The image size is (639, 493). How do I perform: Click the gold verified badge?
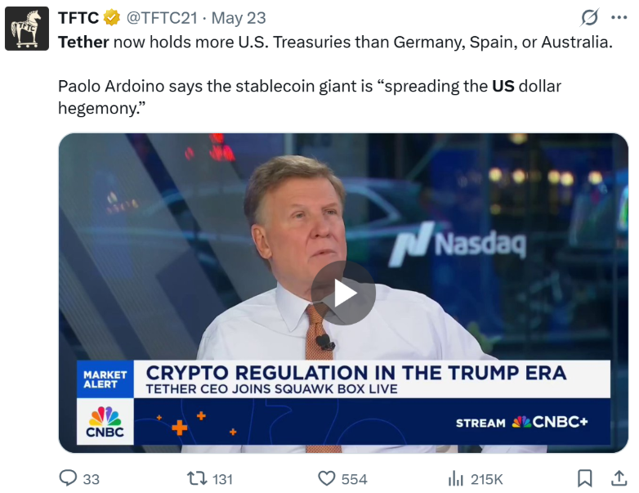click(111, 18)
